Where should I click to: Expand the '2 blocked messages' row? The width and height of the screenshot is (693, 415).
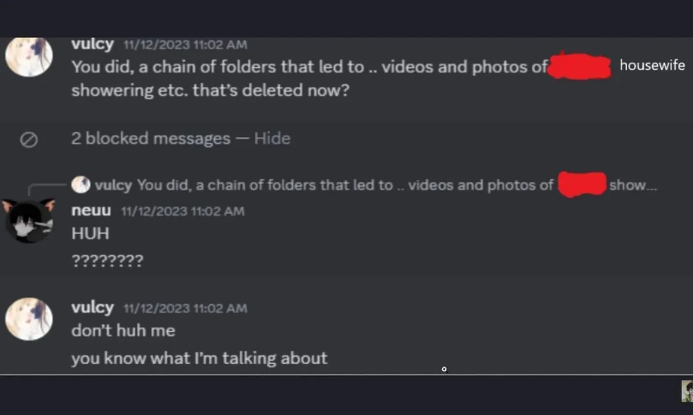pos(149,138)
